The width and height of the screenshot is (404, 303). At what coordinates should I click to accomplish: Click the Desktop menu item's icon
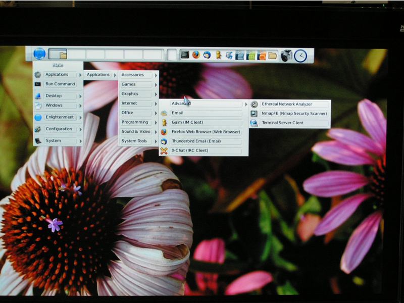(x=38, y=96)
